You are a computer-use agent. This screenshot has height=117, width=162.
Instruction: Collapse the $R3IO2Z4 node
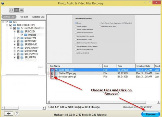[15, 31]
